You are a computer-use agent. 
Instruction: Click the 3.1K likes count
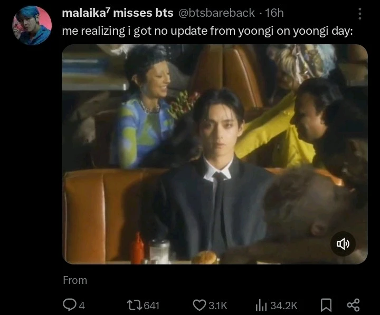(217, 306)
